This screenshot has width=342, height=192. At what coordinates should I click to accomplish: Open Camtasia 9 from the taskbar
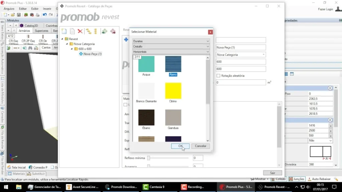click(x=154, y=187)
